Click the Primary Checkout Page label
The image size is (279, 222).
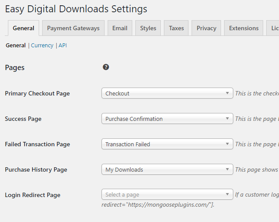click(37, 93)
